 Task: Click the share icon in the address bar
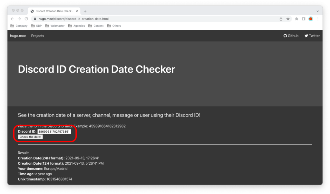[x=281, y=19]
